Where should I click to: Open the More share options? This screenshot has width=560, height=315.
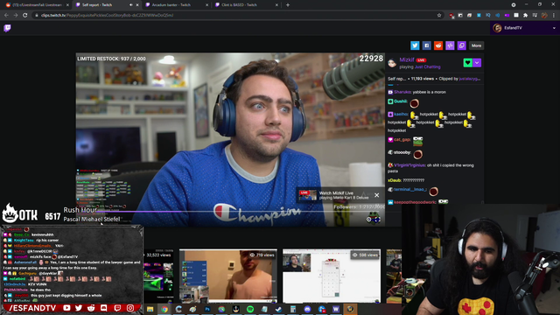[x=476, y=45]
